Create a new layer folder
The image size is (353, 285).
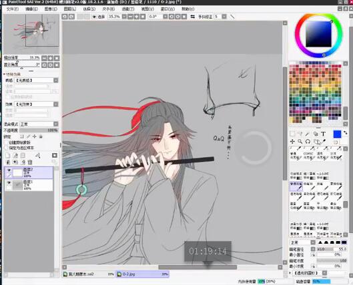tap(23, 155)
